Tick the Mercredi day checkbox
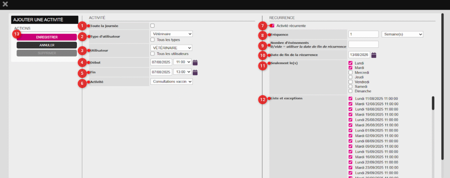The height and width of the screenshot is (178, 450). pos(351,73)
